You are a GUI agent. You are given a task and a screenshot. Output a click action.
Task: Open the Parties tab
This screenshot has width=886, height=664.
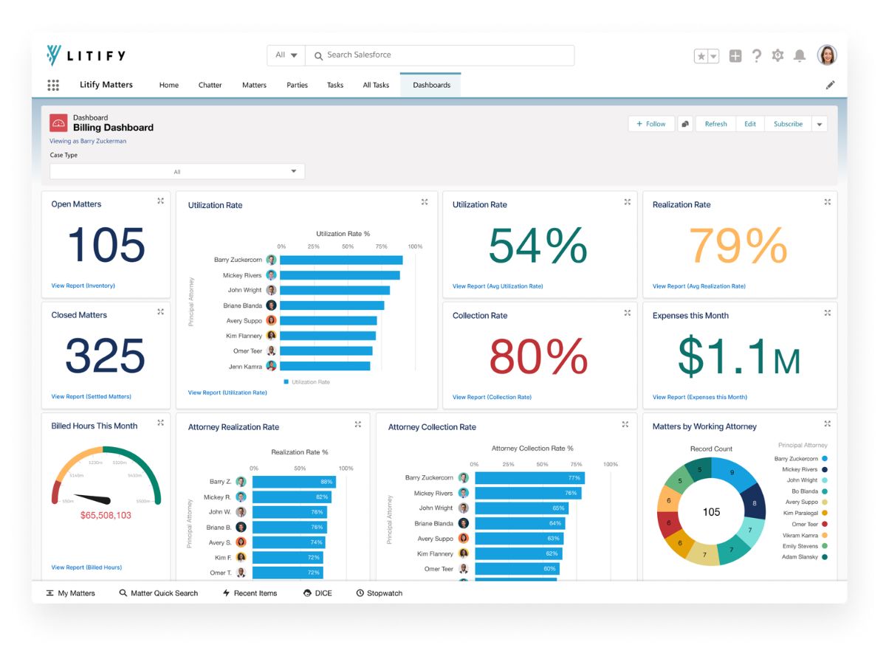click(x=297, y=85)
